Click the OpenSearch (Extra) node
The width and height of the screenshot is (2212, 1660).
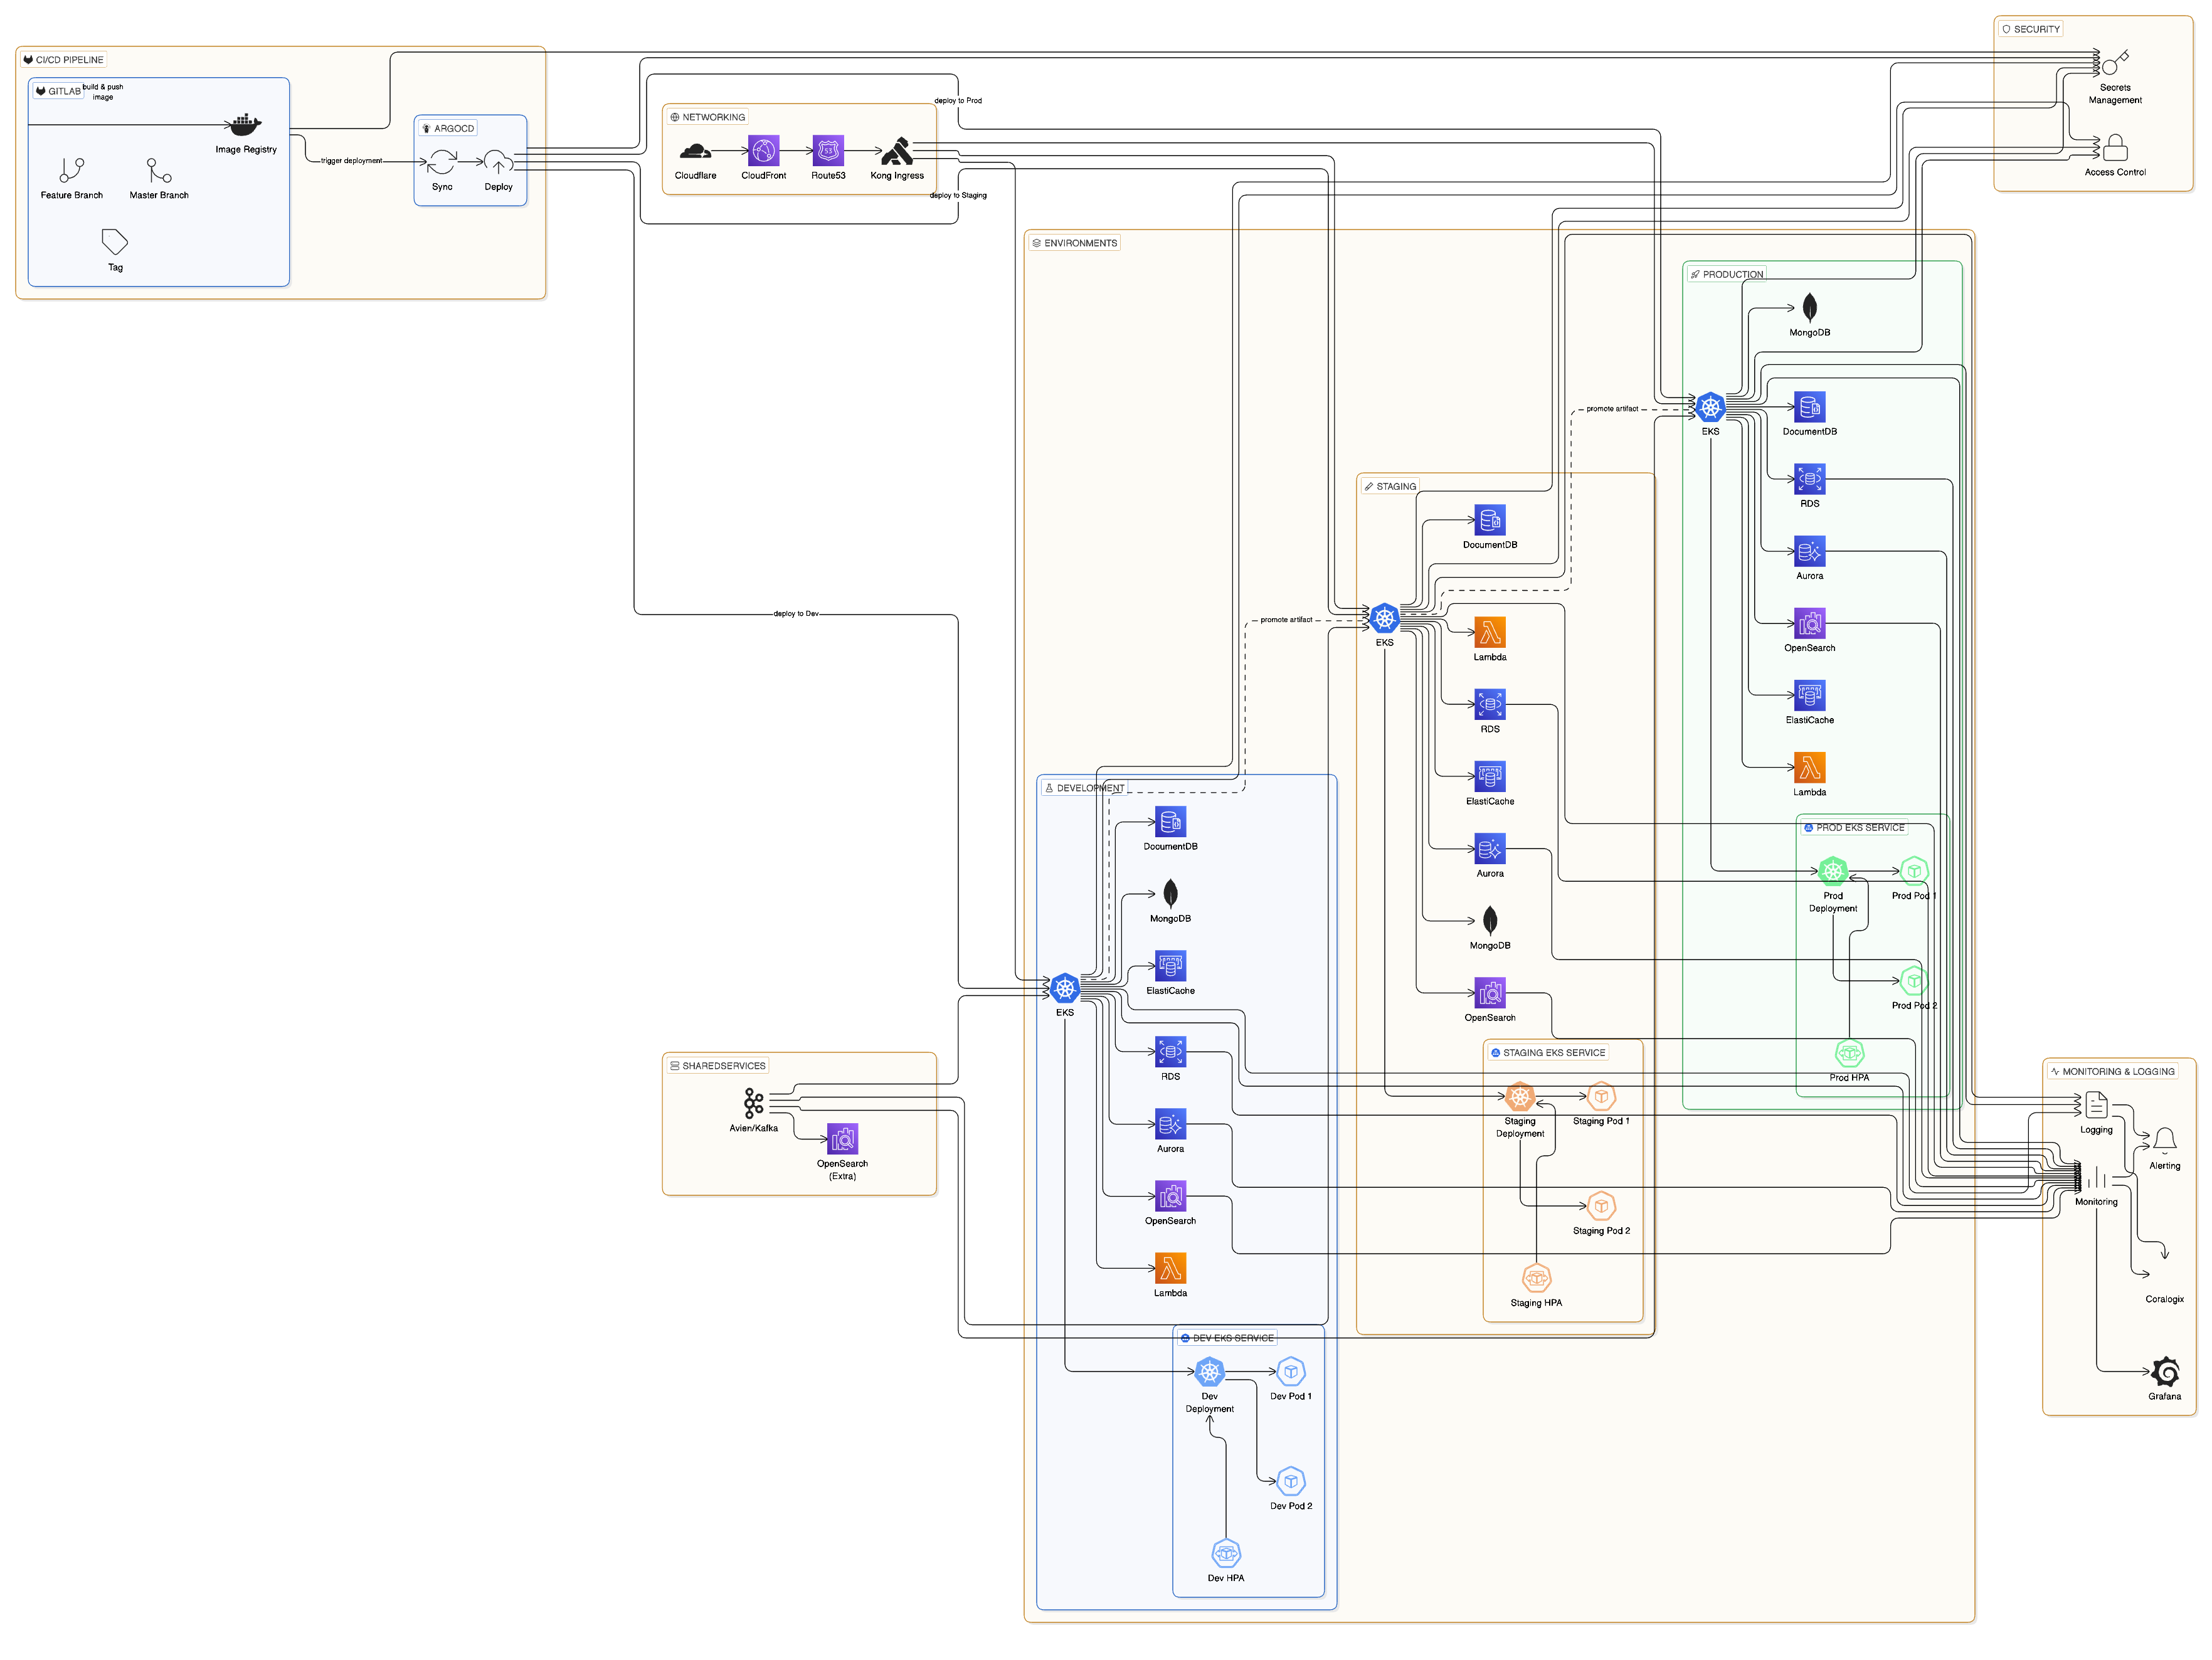842,1138
